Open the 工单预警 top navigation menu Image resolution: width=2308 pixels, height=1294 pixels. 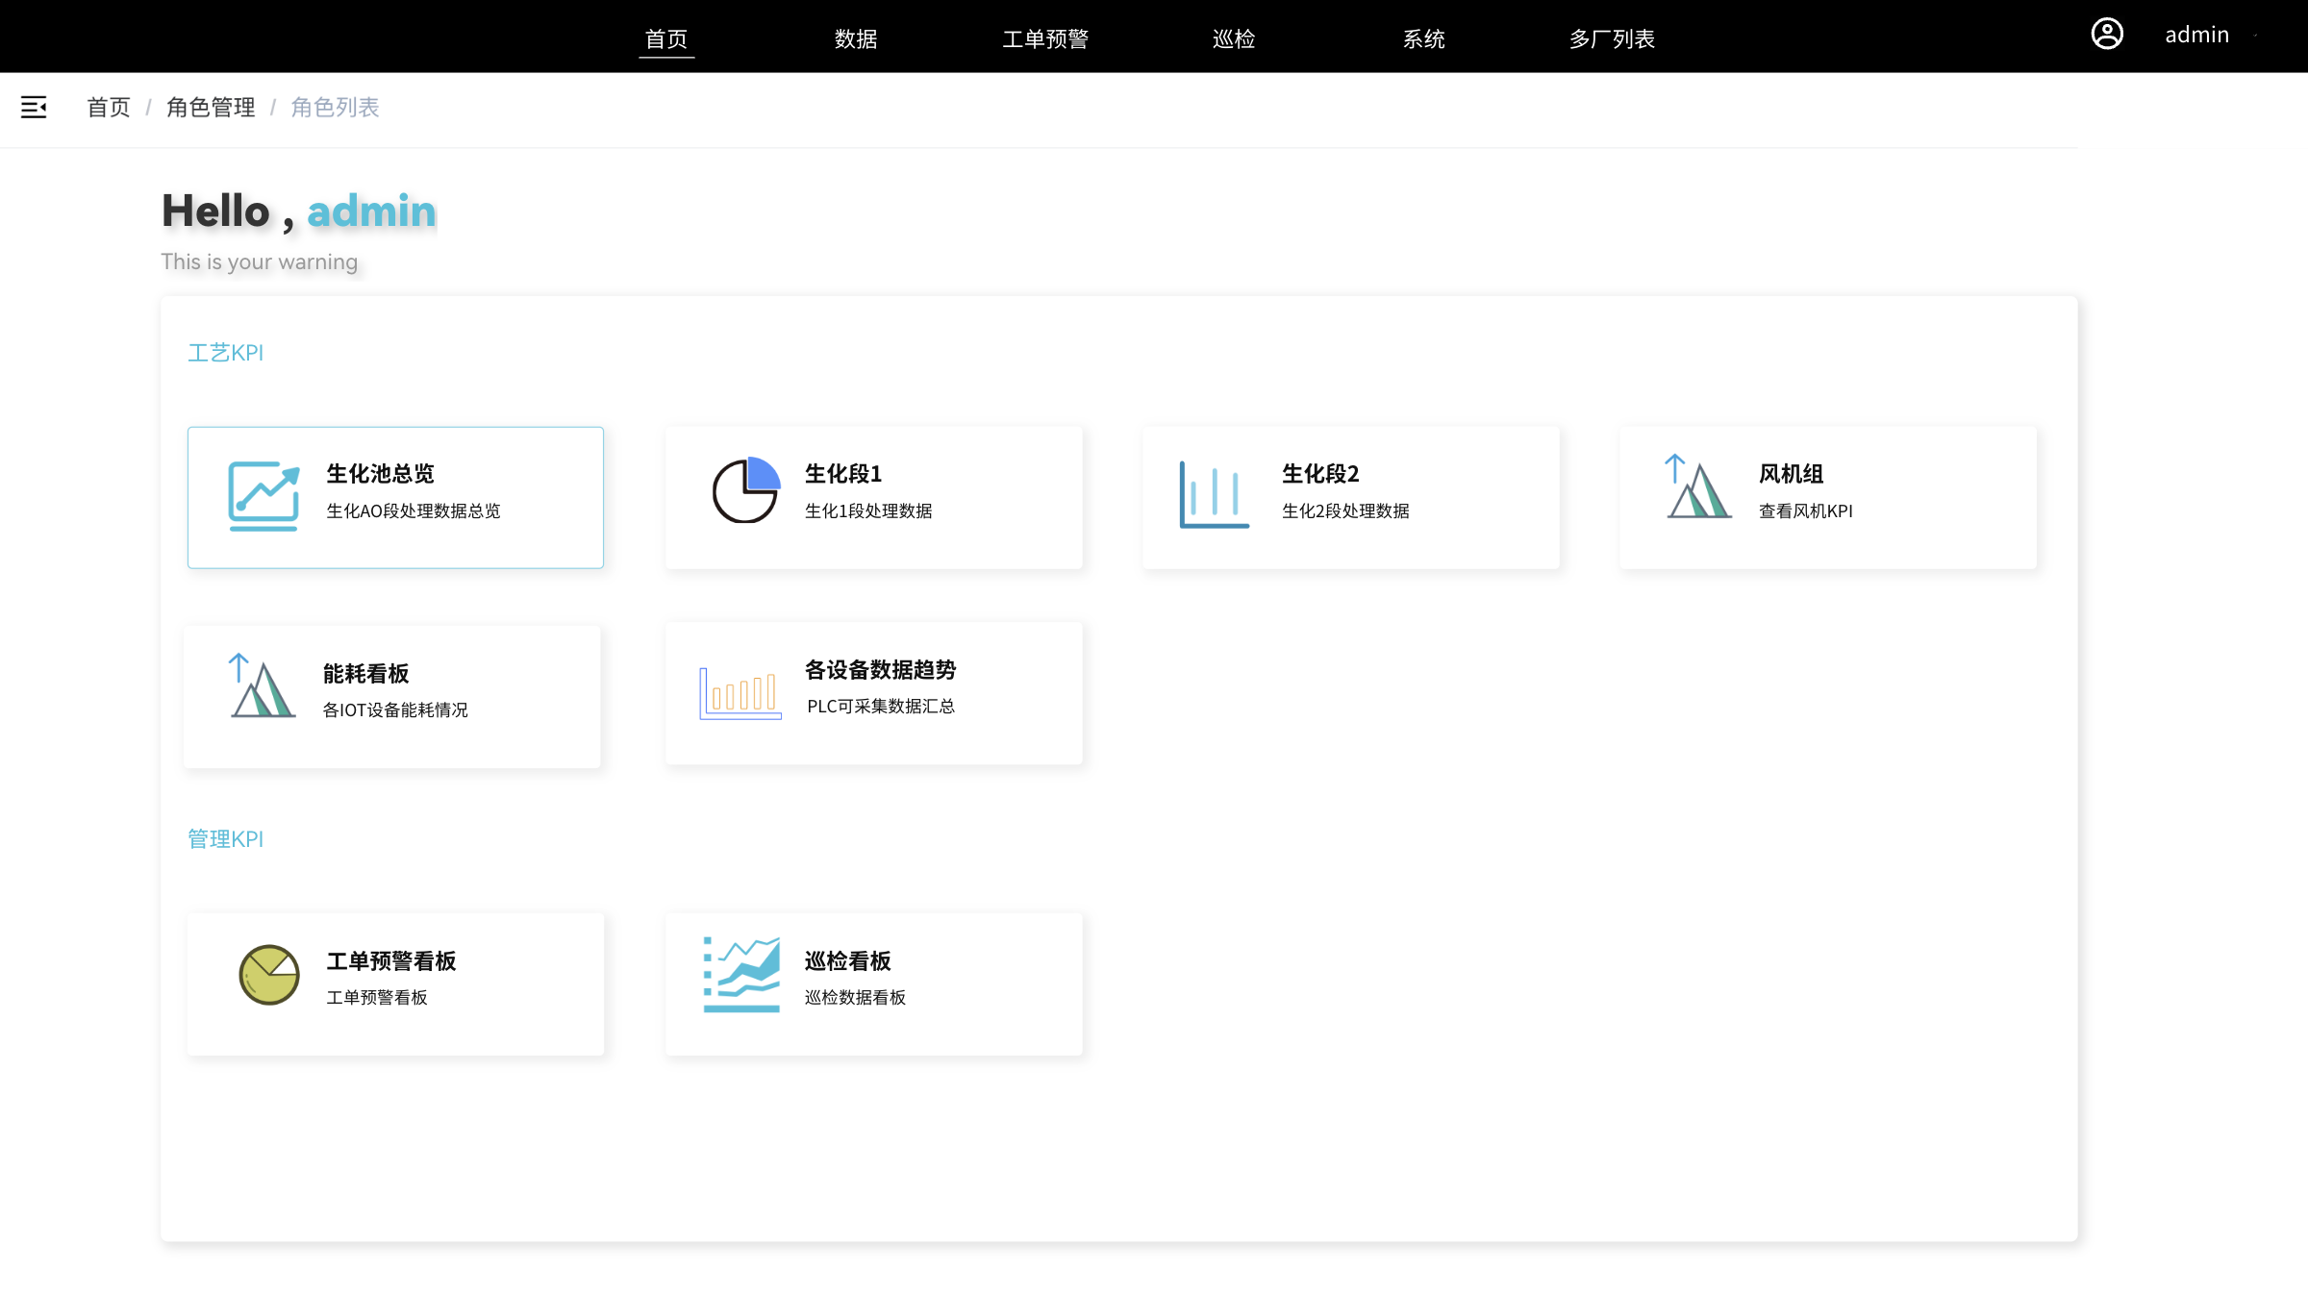click(x=1045, y=38)
